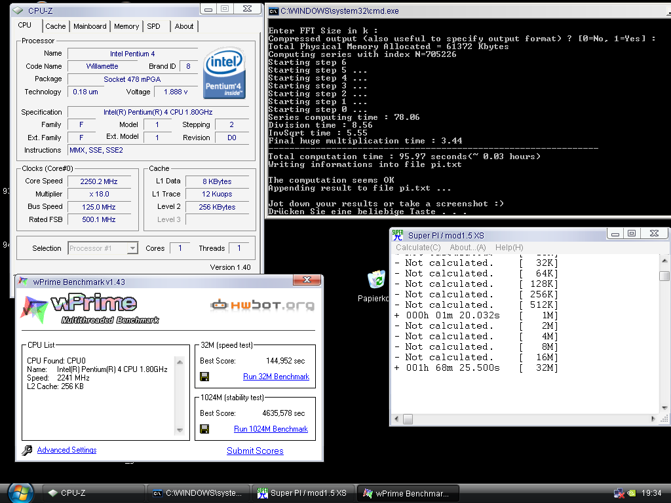
Task: Click the Rated FSB value 500.1 MHz
Action: pos(99,219)
